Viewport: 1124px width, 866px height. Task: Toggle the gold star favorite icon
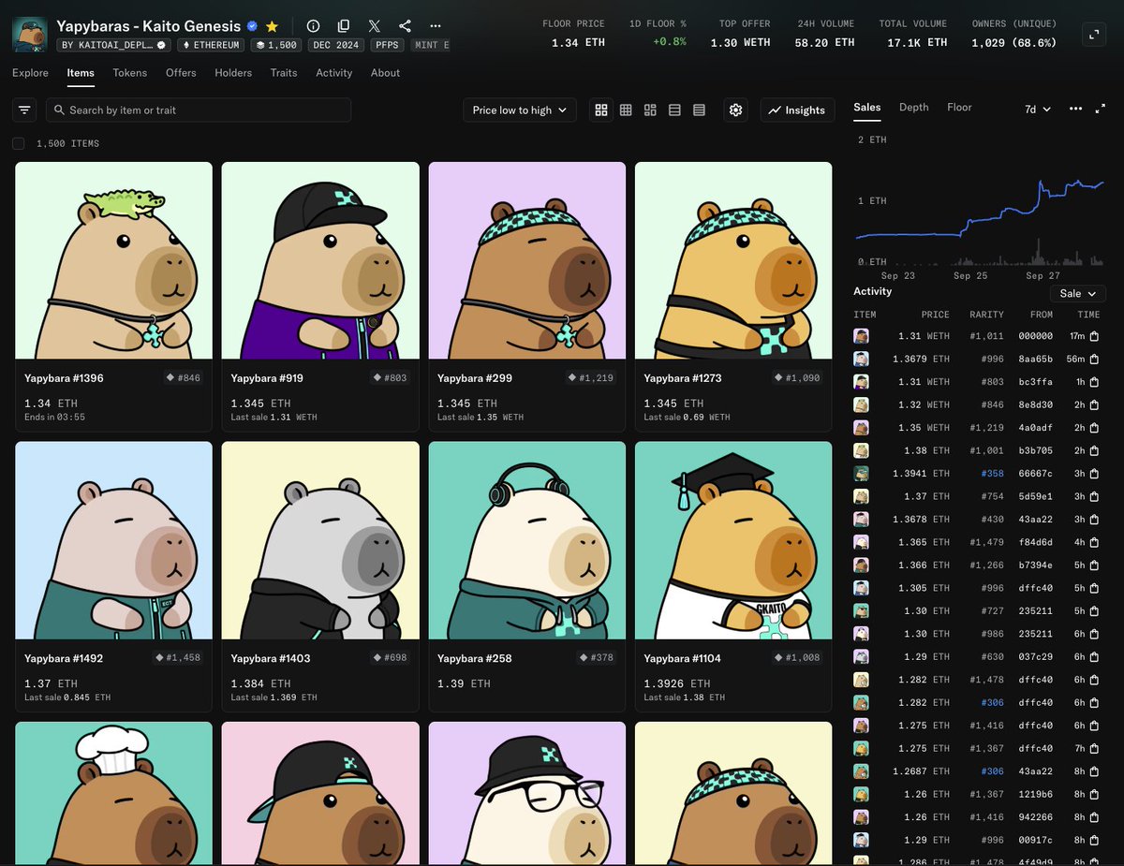pos(272,26)
